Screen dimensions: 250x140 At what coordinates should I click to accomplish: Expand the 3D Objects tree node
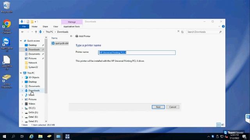[x=22, y=77]
